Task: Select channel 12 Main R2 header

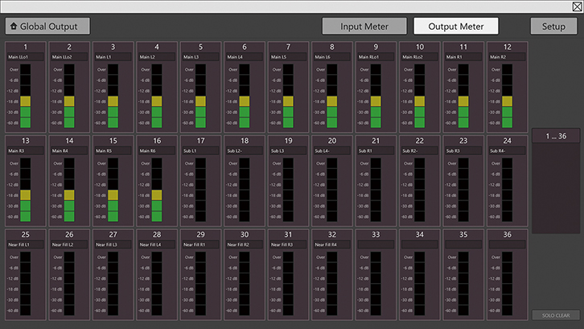Action: click(506, 47)
